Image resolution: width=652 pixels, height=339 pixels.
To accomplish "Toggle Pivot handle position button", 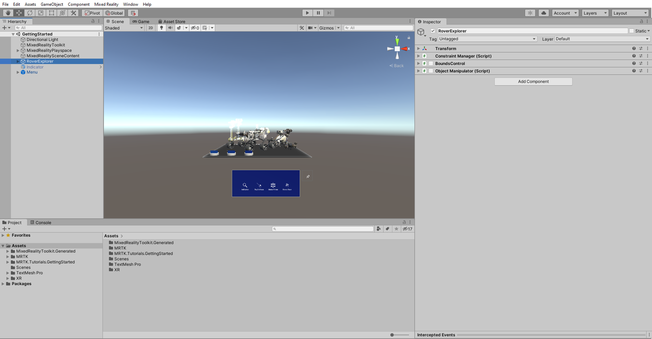I will pyautogui.click(x=92, y=13).
